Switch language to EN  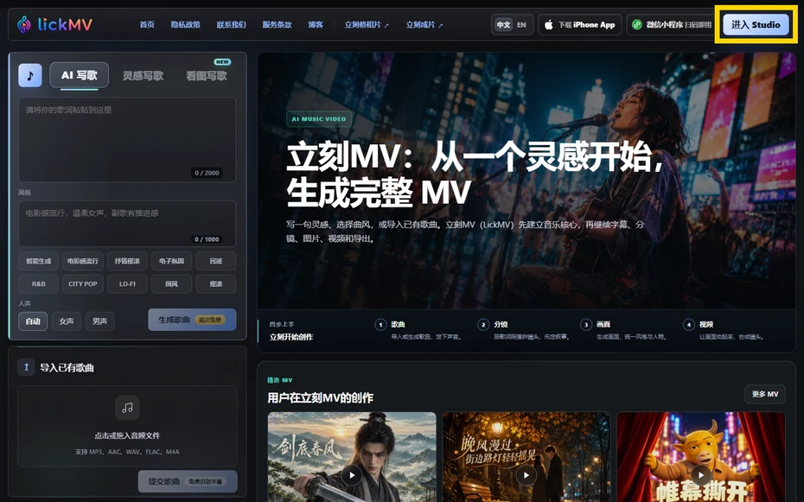tap(521, 24)
